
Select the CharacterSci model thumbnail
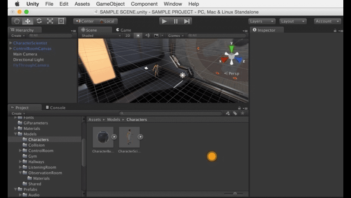click(x=129, y=137)
